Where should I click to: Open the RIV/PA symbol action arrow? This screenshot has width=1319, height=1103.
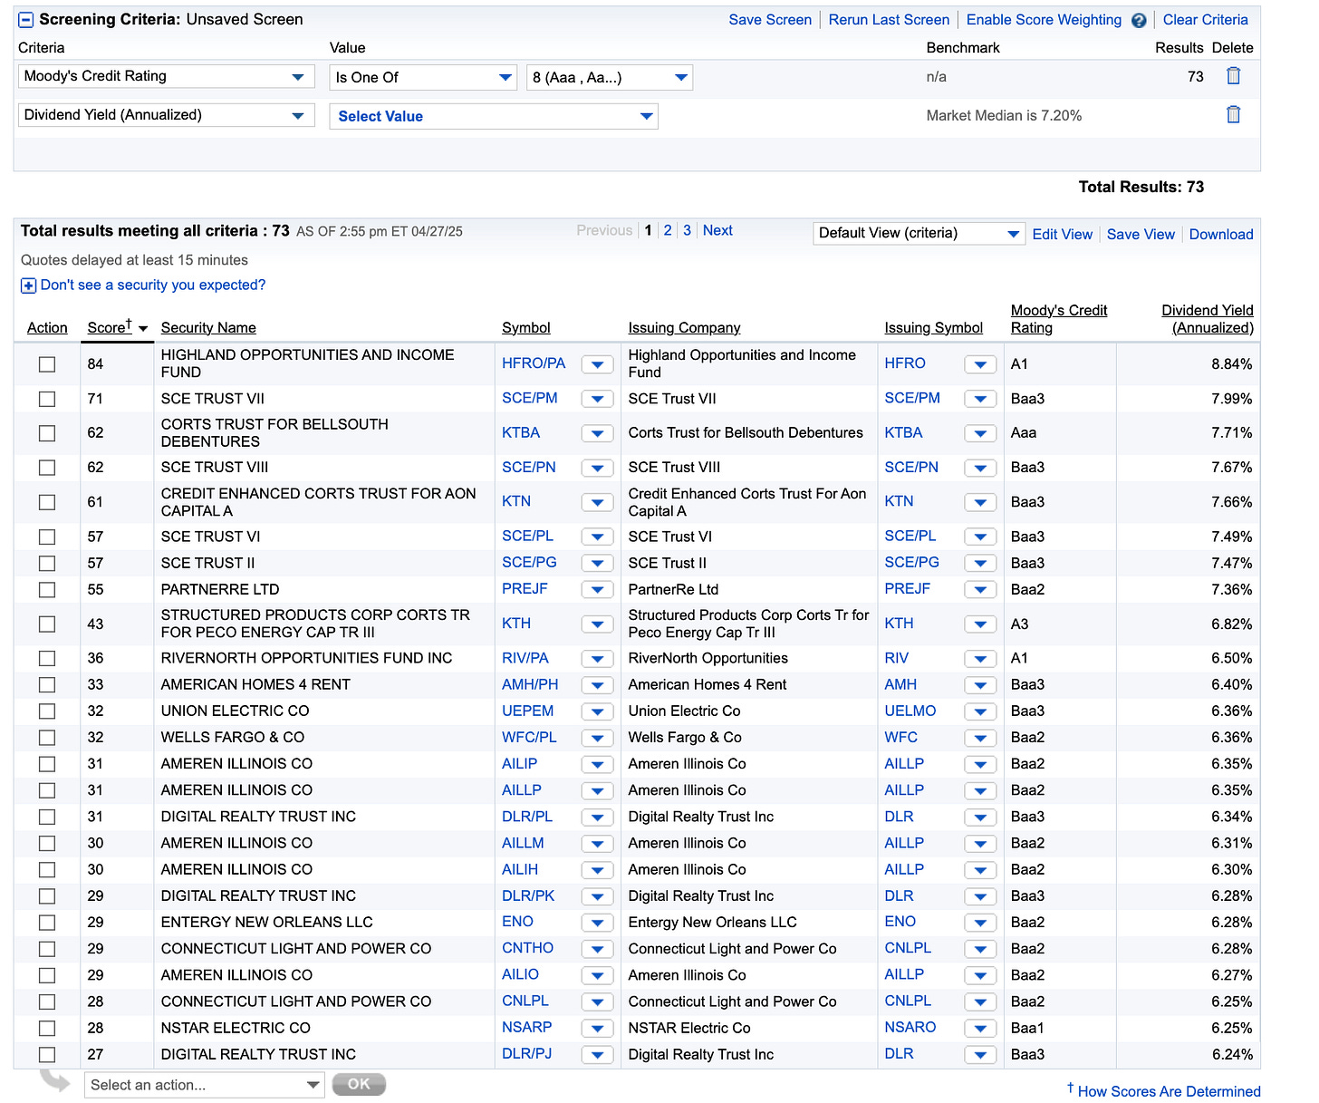[597, 659]
